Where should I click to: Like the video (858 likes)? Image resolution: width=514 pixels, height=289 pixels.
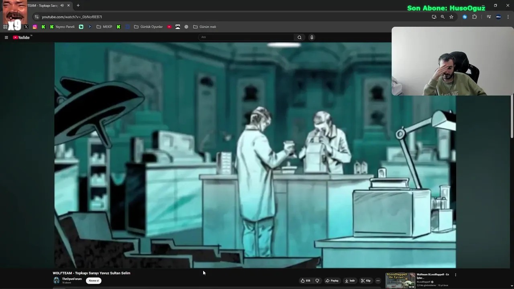pyautogui.click(x=305, y=281)
